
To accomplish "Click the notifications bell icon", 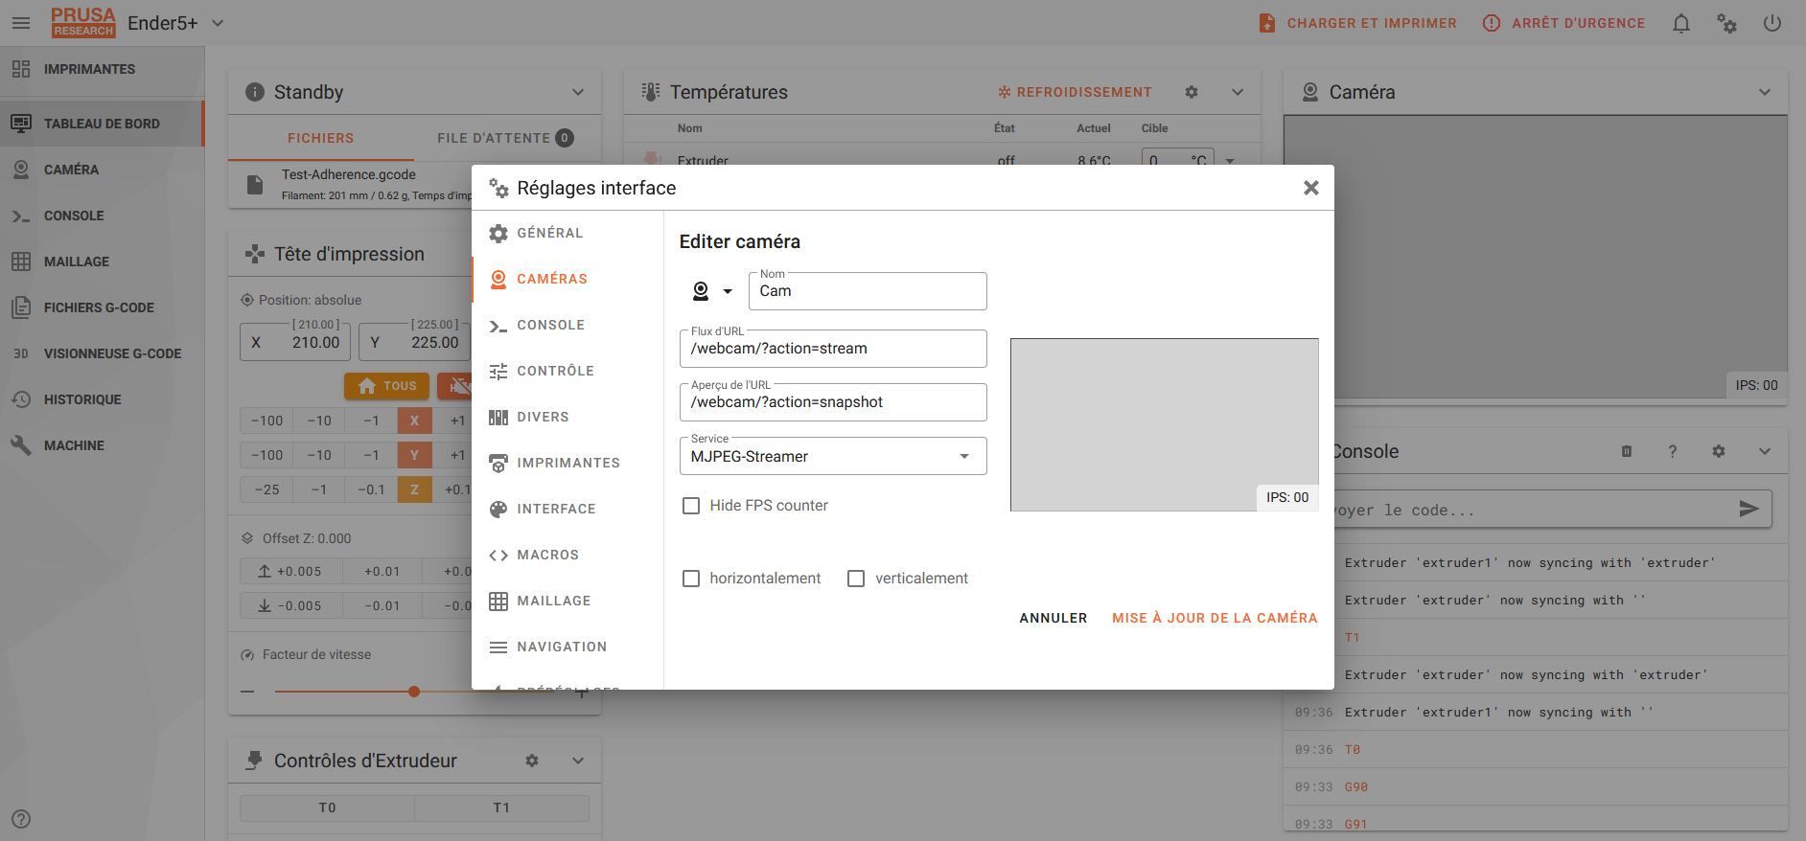I will 1681,23.
